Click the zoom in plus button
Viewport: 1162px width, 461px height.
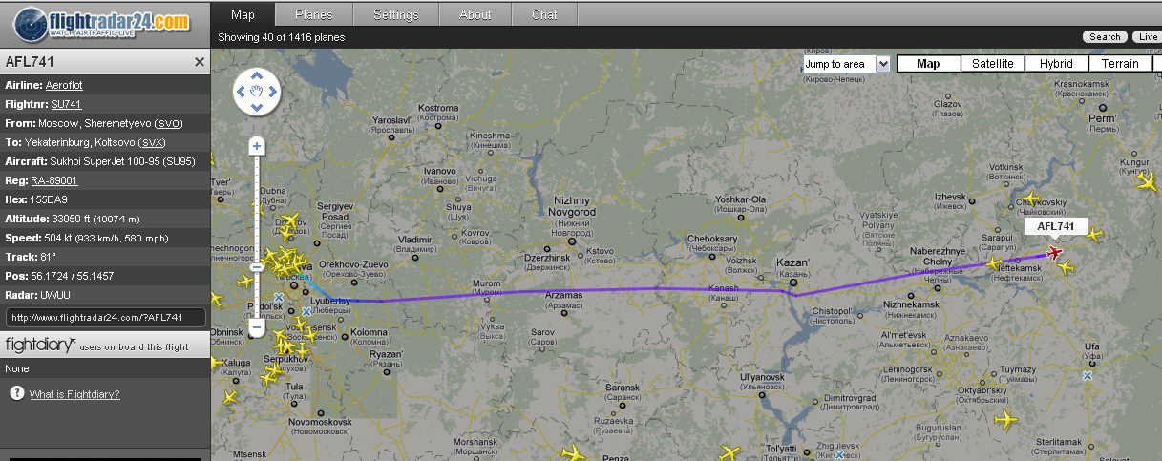257,147
